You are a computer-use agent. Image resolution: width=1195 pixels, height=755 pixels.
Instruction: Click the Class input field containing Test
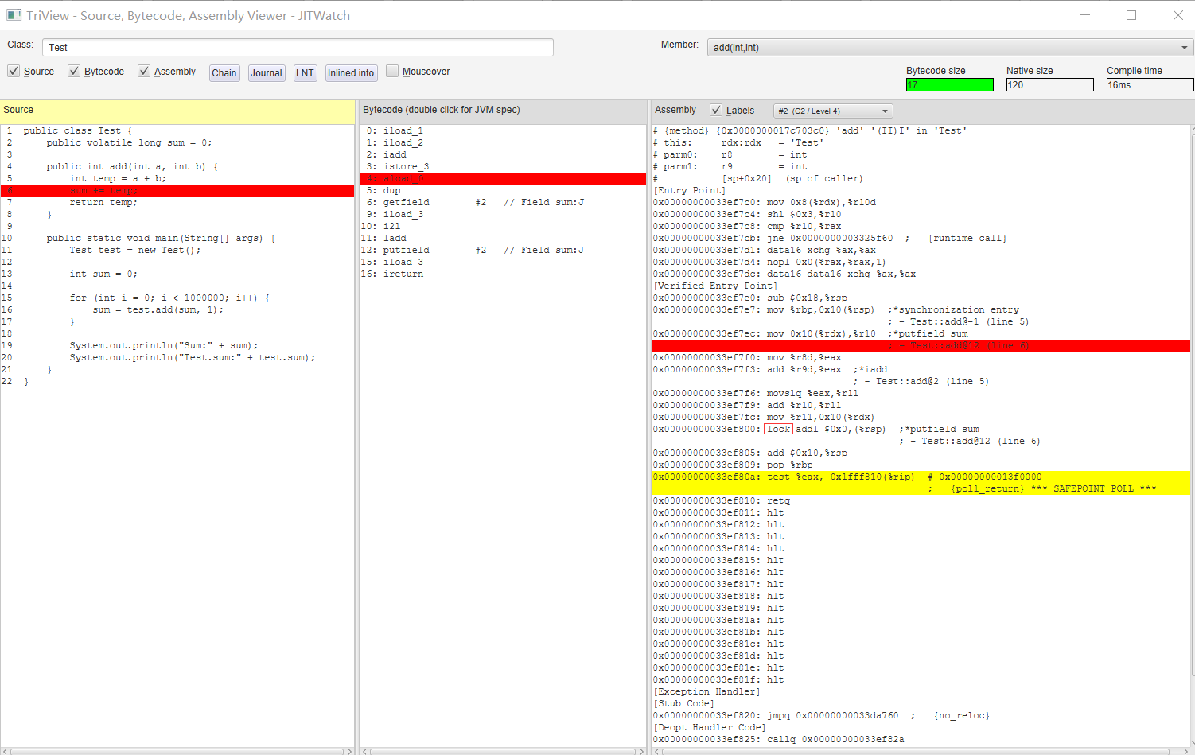298,48
